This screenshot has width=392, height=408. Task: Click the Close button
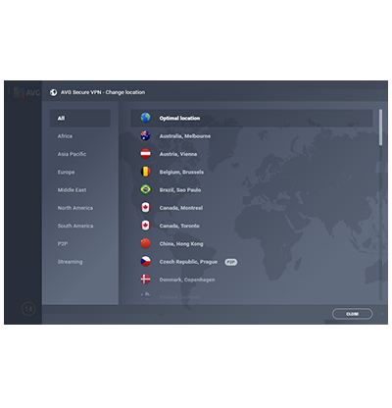[352, 314]
